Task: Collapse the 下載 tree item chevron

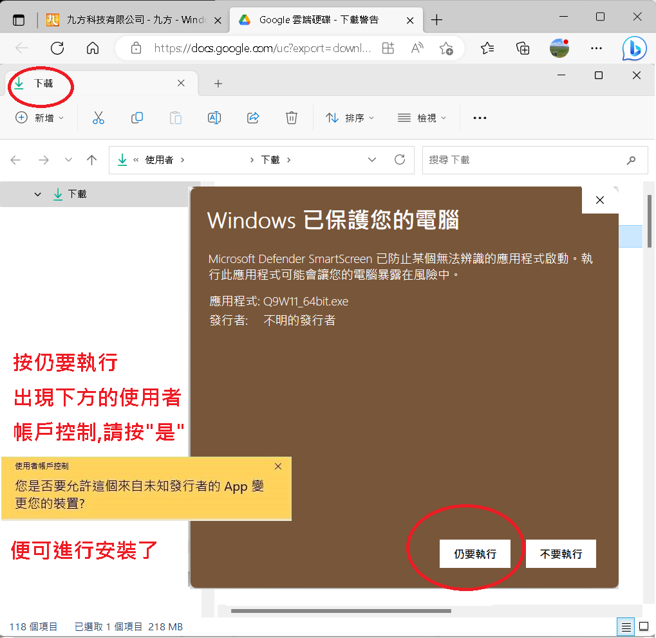Action: tap(37, 194)
